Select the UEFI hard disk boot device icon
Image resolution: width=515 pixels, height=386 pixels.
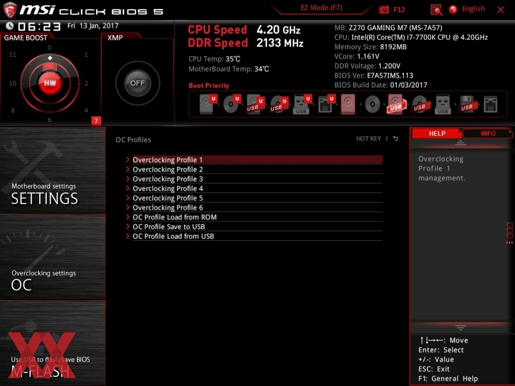tap(208, 104)
